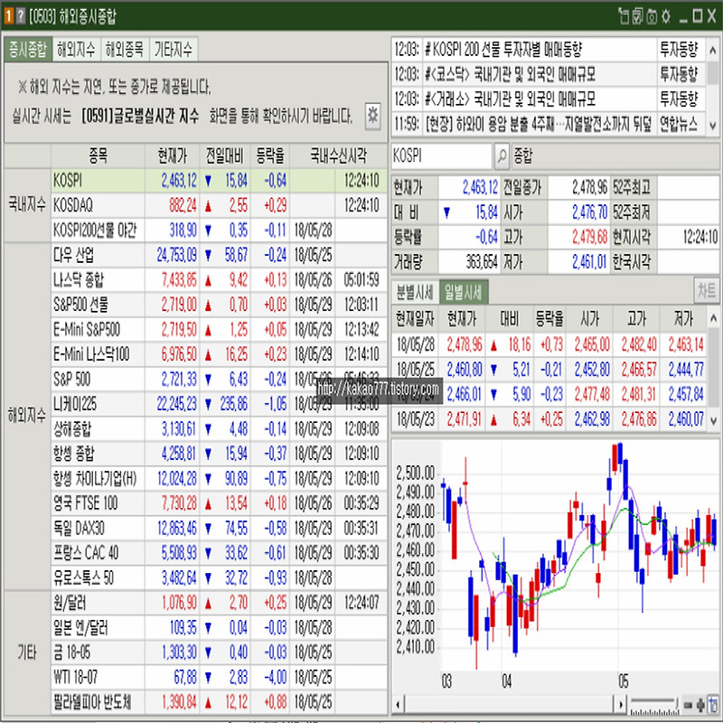The image size is (723, 723).
Task: Click the orange '1' icon in title bar
Action: tap(8, 16)
